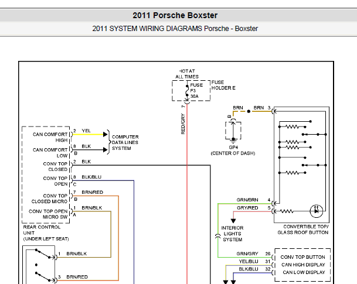Click the "BLK/BLU" label by CONV TOP OPEN
Viewport: 357px width, 284px height.
91,177
